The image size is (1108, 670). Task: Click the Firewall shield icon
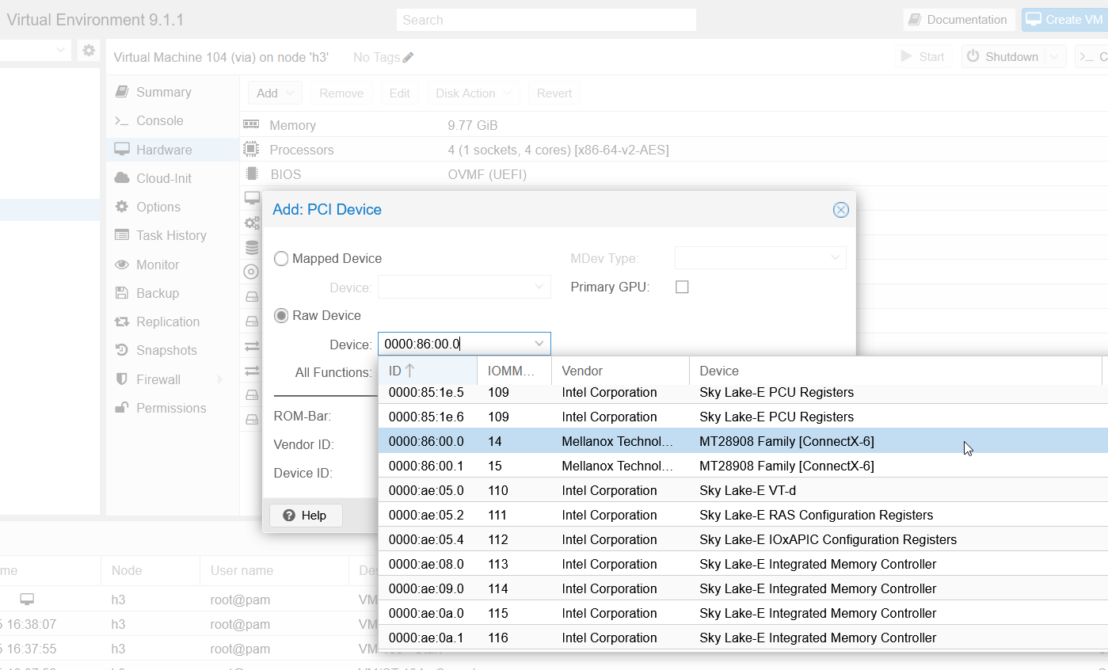122,379
